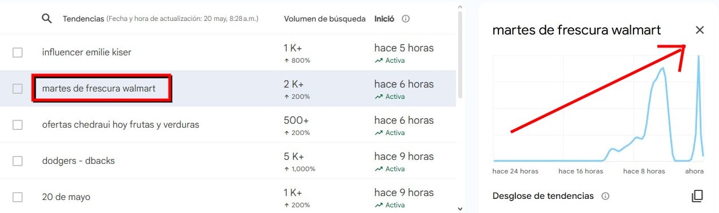The height and width of the screenshot is (213, 719).
Task: Click the info icon next to Desglose de tendencias
Action: click(605, 196)
